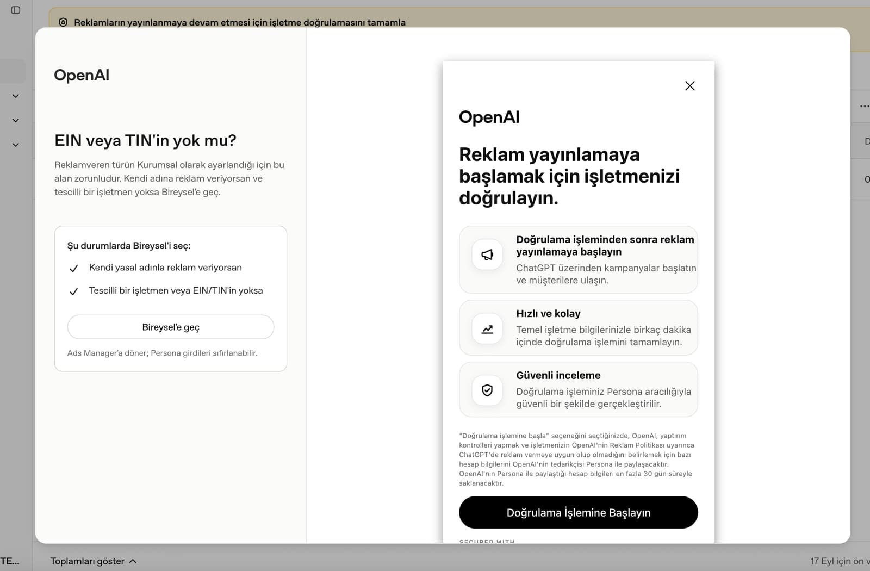This screenshot has height=571, width=870.
Task: Expand the third sidebar chevron
Action: pos(16,145)
